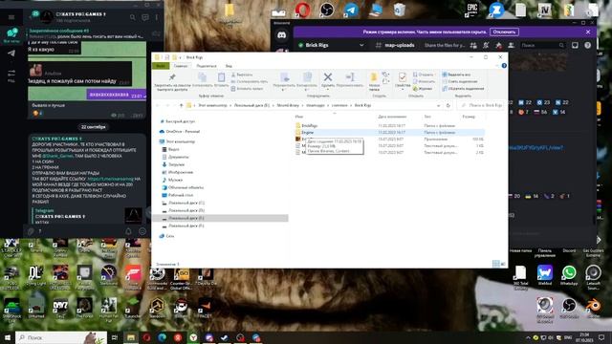612x344 pixels.
Task: Click Microsoft Edge icon on taskbar
Action: point(162,337)
